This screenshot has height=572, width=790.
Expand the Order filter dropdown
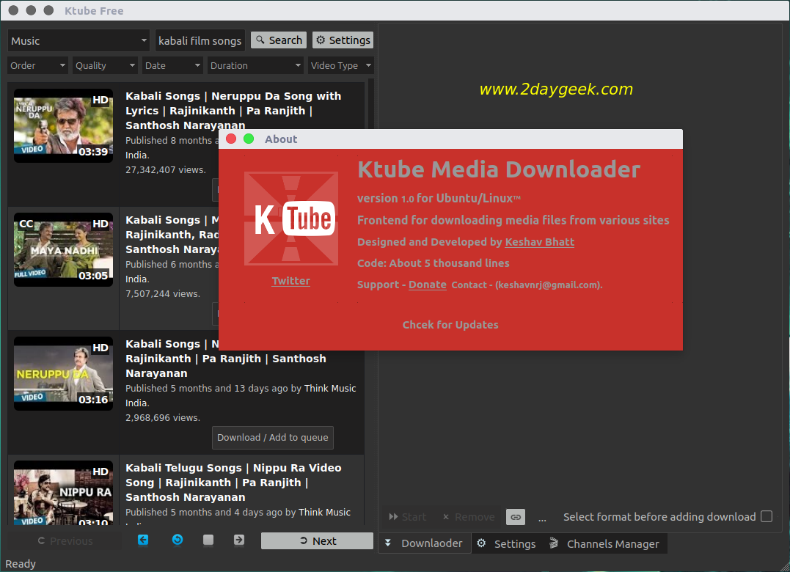coord(38,65)
